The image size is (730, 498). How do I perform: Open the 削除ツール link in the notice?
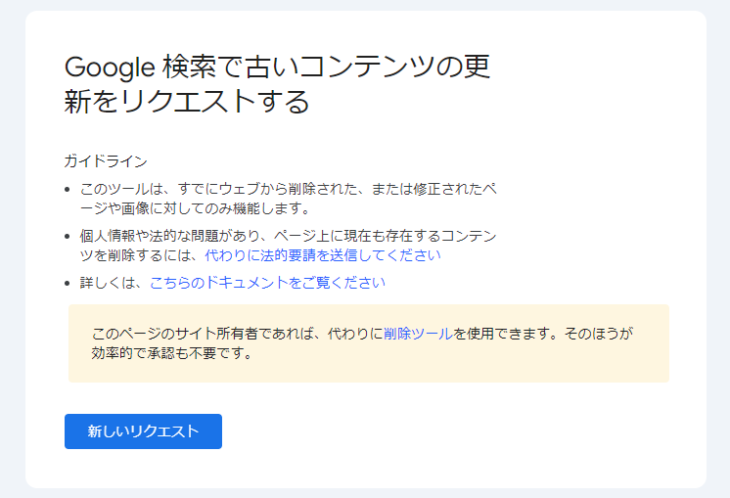pos(418,334)
